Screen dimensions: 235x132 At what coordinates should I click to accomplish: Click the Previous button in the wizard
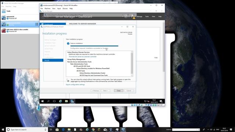coord(95,91)
